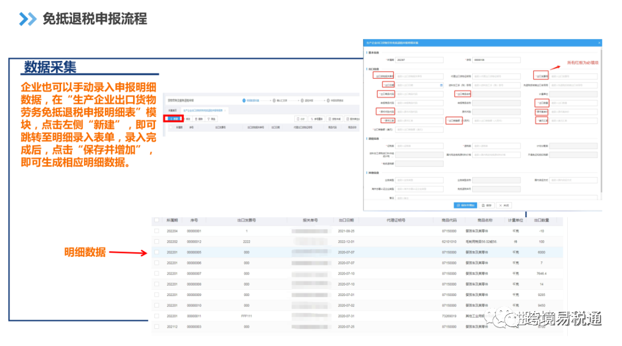Click the 原币币别代码 input field
Viewport: 622px width, 346px height.
click(419, 112)
